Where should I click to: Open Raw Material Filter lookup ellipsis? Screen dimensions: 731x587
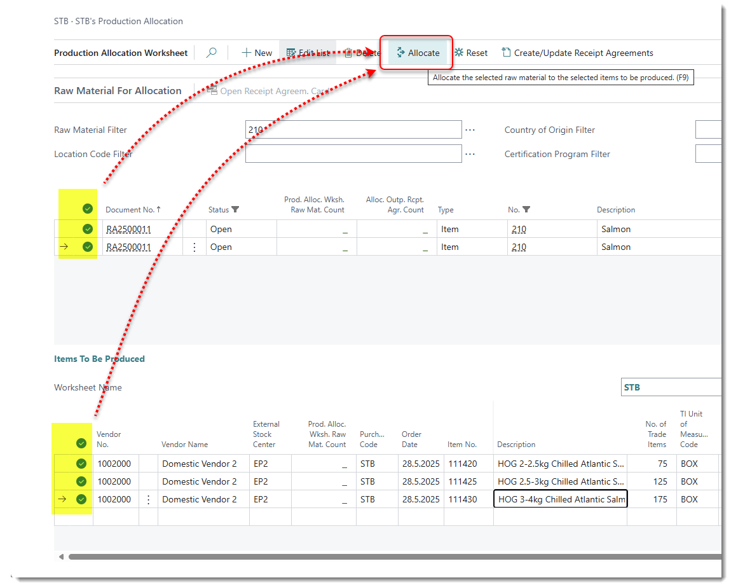(x=470, y=130)
